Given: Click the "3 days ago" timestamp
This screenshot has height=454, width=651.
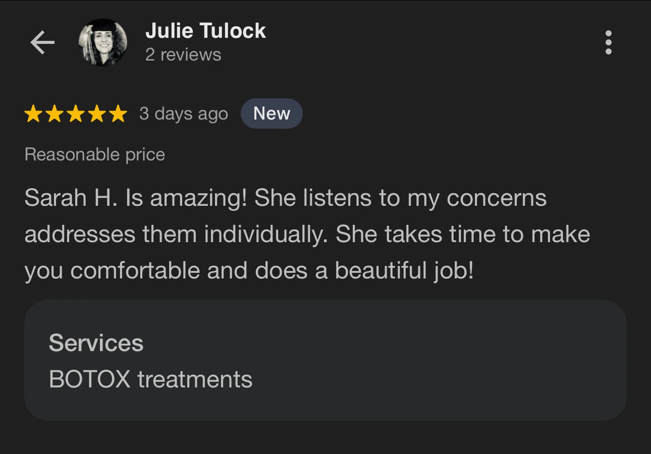Looking at the screenshot, I should coord(184,114).
